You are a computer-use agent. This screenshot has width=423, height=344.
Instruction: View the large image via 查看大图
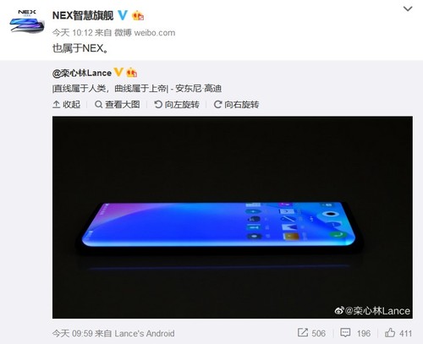coord(118,105)
